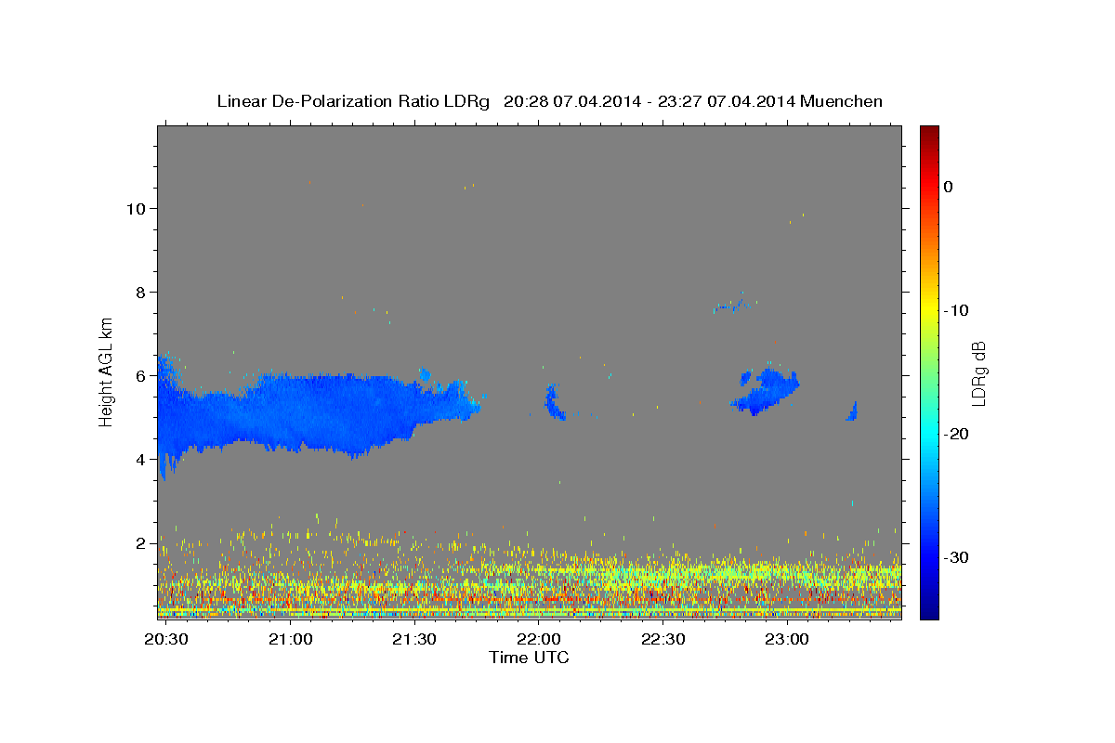Click the '23:00' time tick label
The height and width of the screenshot is (743, 1115).
click(786, 640)
